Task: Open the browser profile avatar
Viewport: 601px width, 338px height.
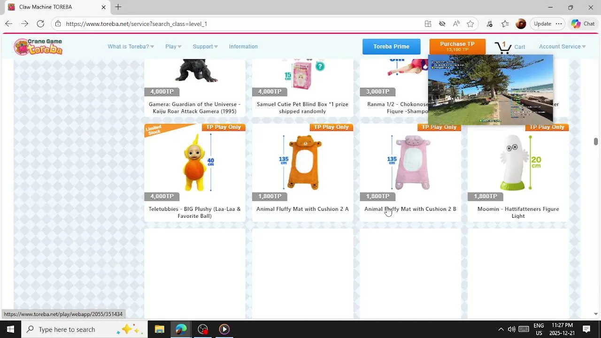Action: pyautogui.click(x=520, y=23)
